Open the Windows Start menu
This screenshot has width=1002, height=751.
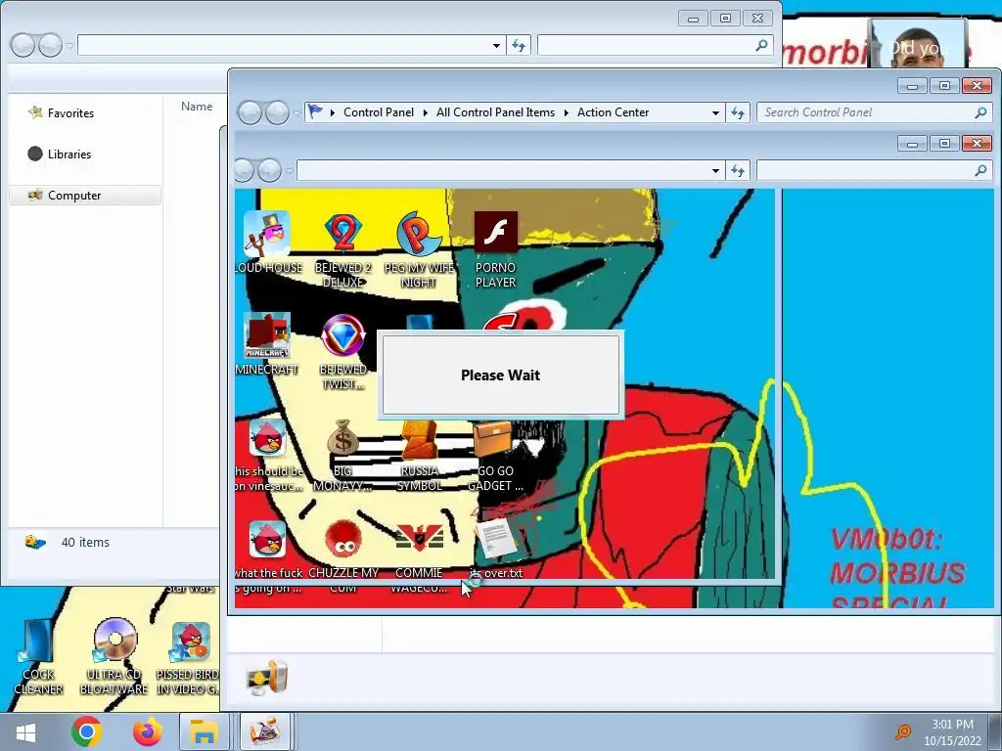point(25,732)
